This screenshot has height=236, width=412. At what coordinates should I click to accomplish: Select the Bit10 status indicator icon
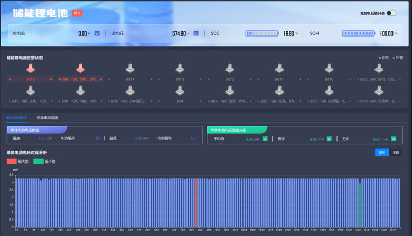(x=329, y=68)
